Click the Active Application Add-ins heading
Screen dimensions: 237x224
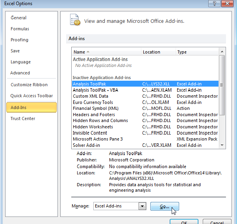[x=100, y=59]
